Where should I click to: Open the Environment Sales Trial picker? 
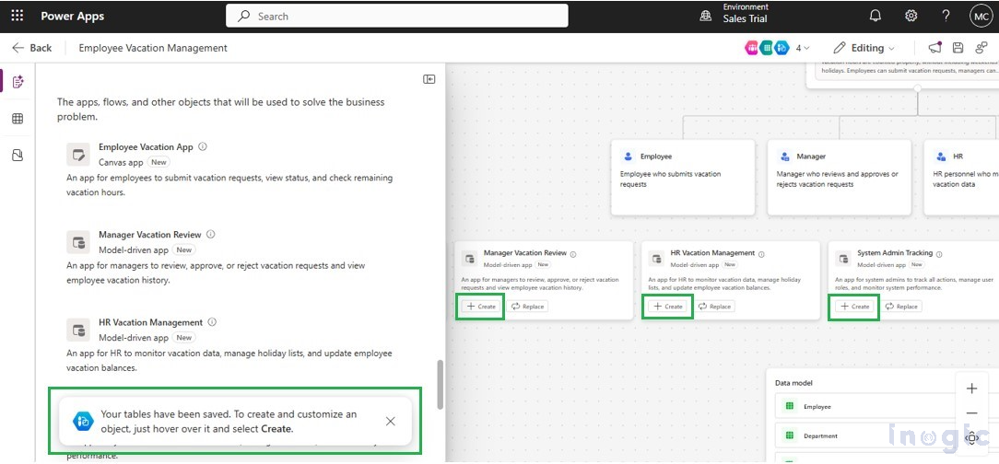pos(734,14)
